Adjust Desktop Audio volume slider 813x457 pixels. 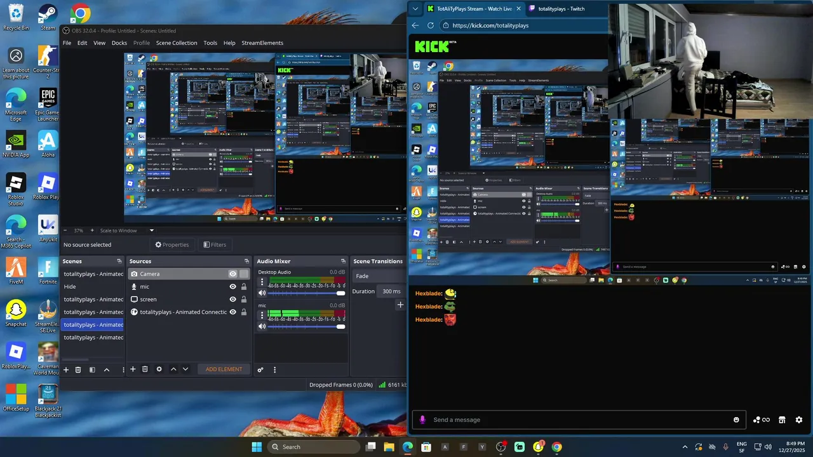[306, 293]
